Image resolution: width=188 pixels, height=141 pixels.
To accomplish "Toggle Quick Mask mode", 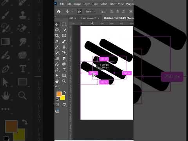I will click(57, 105).
